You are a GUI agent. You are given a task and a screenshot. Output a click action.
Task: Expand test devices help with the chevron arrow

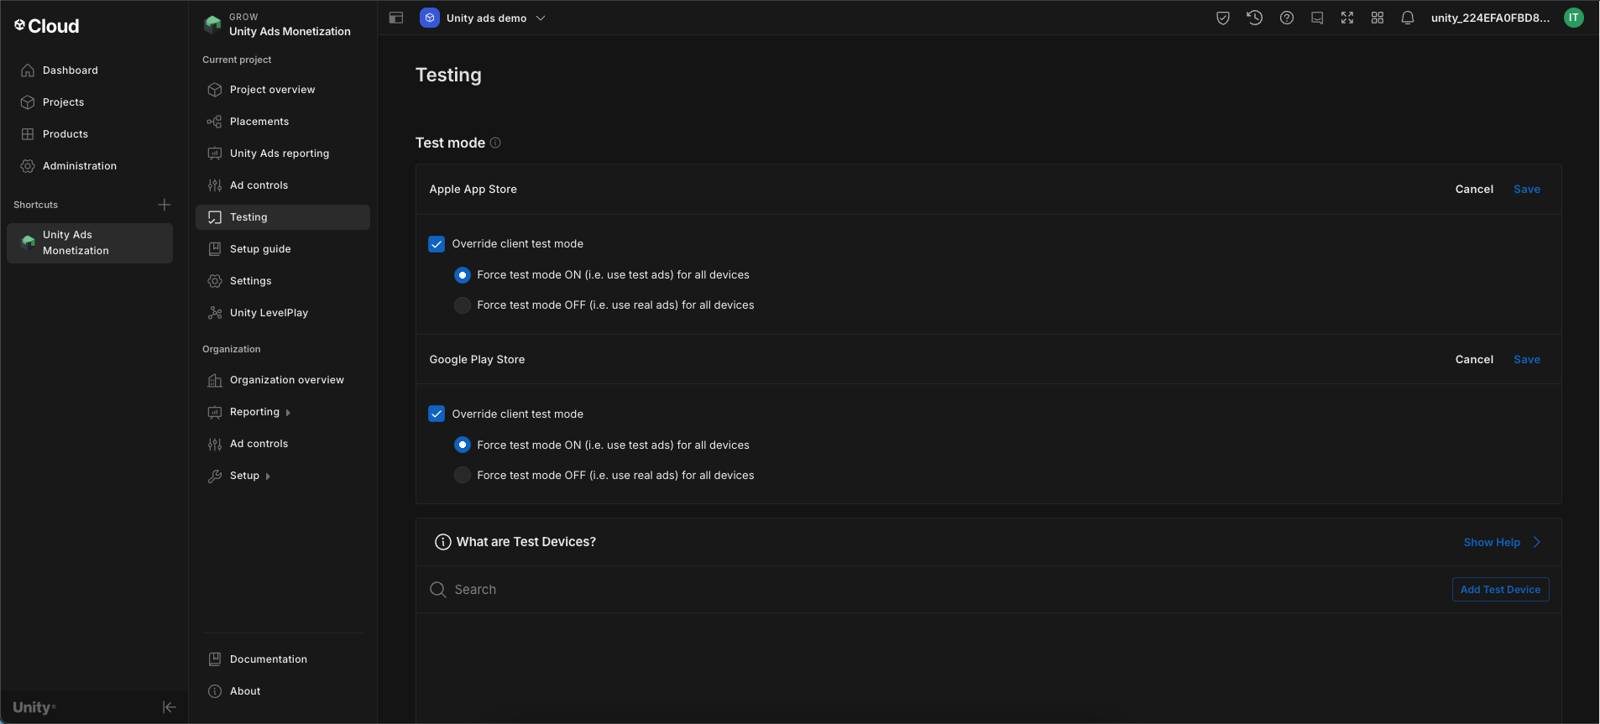tap(1537, 542)
